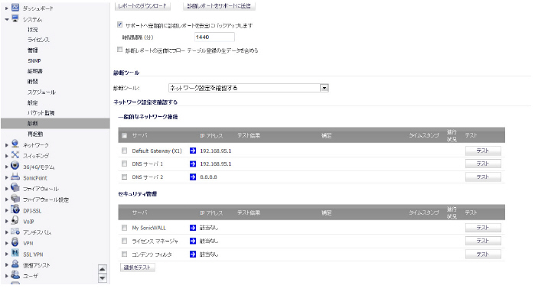Click sidebar scroll down arrow button
Viewport: 535px width, 295px height.
tap(103, 278)
